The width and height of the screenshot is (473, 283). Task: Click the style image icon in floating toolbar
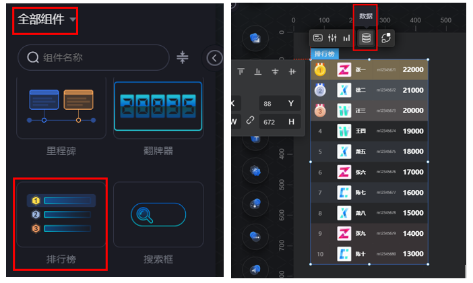(318, 38)
